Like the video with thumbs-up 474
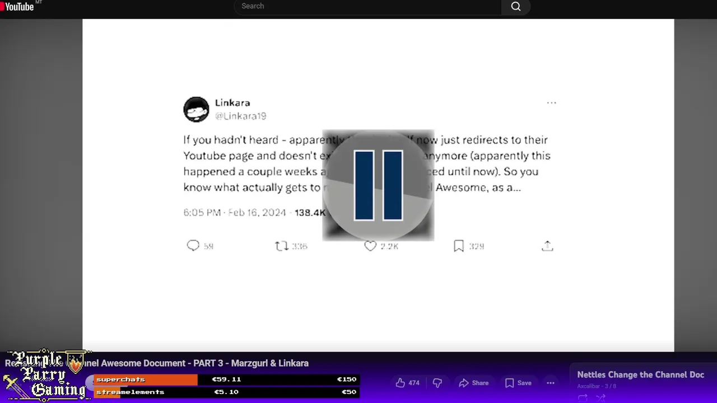The image size is (717, 403). pos(407,383)
